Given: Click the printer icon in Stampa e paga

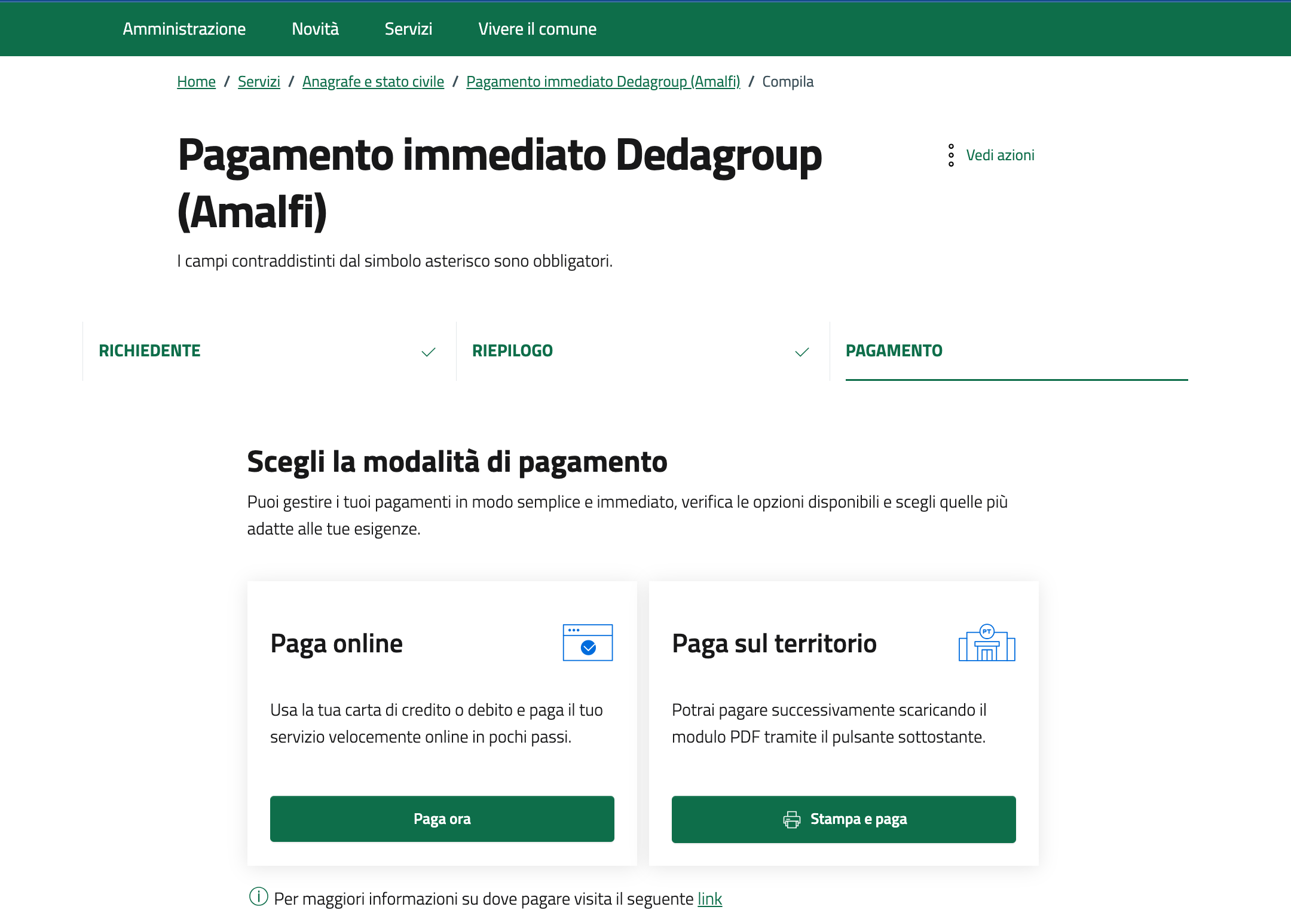Looking at the screenshot, I should click(792, 819).
